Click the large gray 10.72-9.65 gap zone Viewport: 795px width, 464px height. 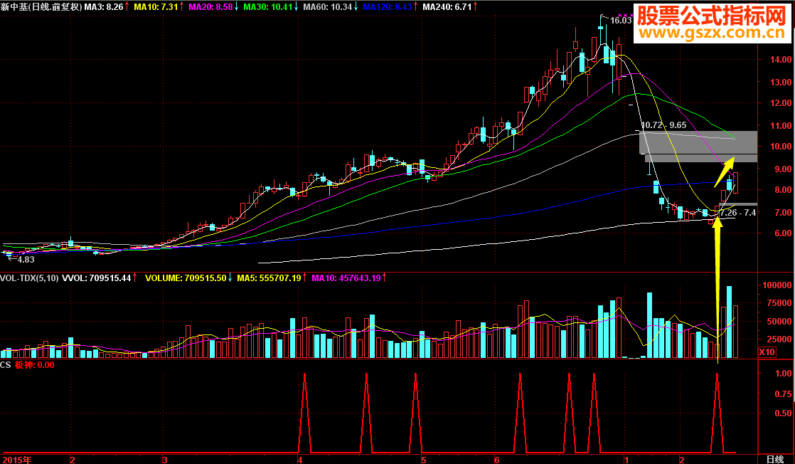click(698, 142)
